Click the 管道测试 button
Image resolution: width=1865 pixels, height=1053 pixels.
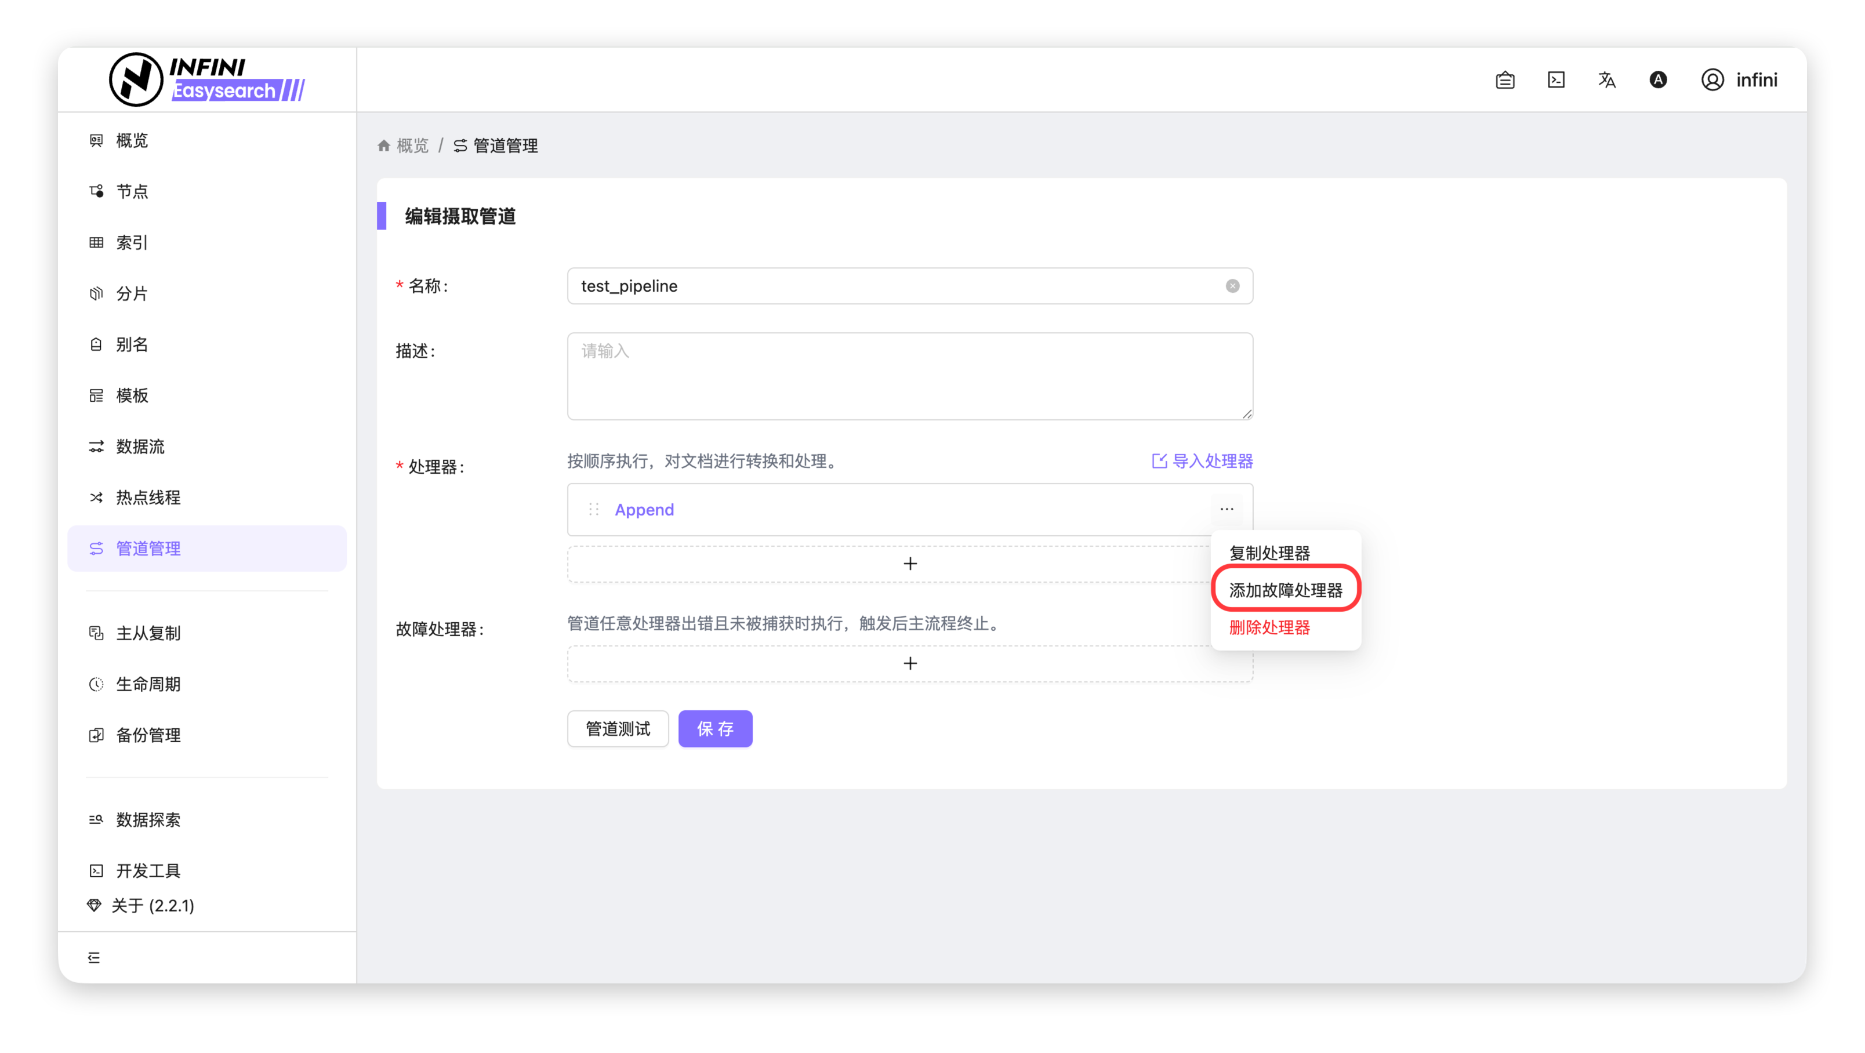[x=618, y=729]
